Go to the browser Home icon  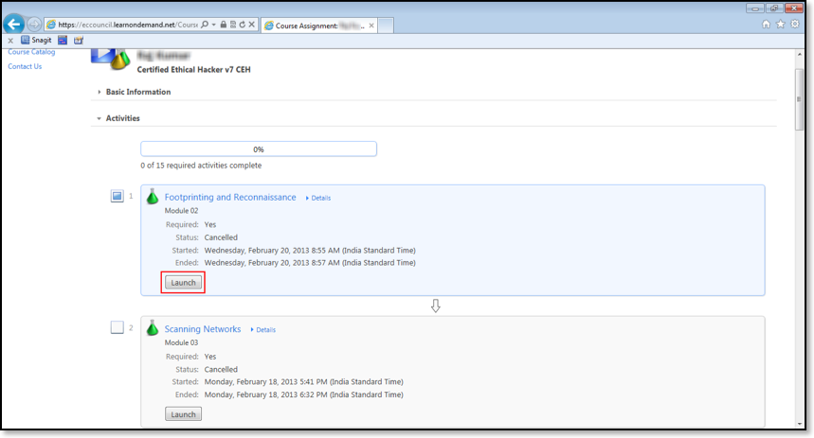pos(766,24)
